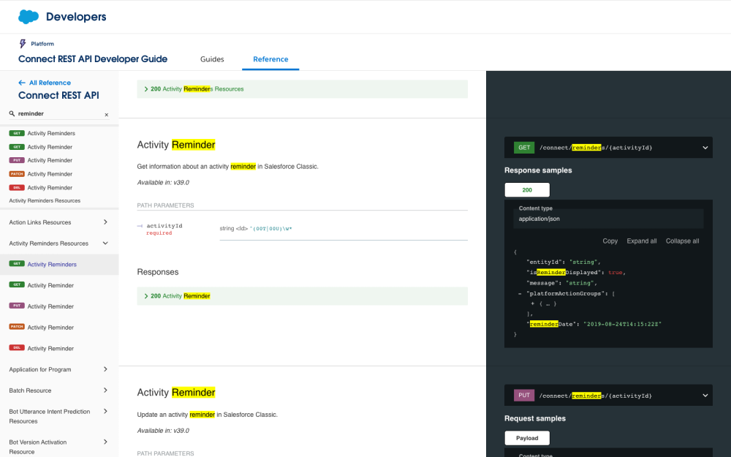Clear the reminder search text

tap(106, 114)
